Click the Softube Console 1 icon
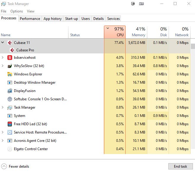Screen dimensions: 195x173 (x=10, y=99)
